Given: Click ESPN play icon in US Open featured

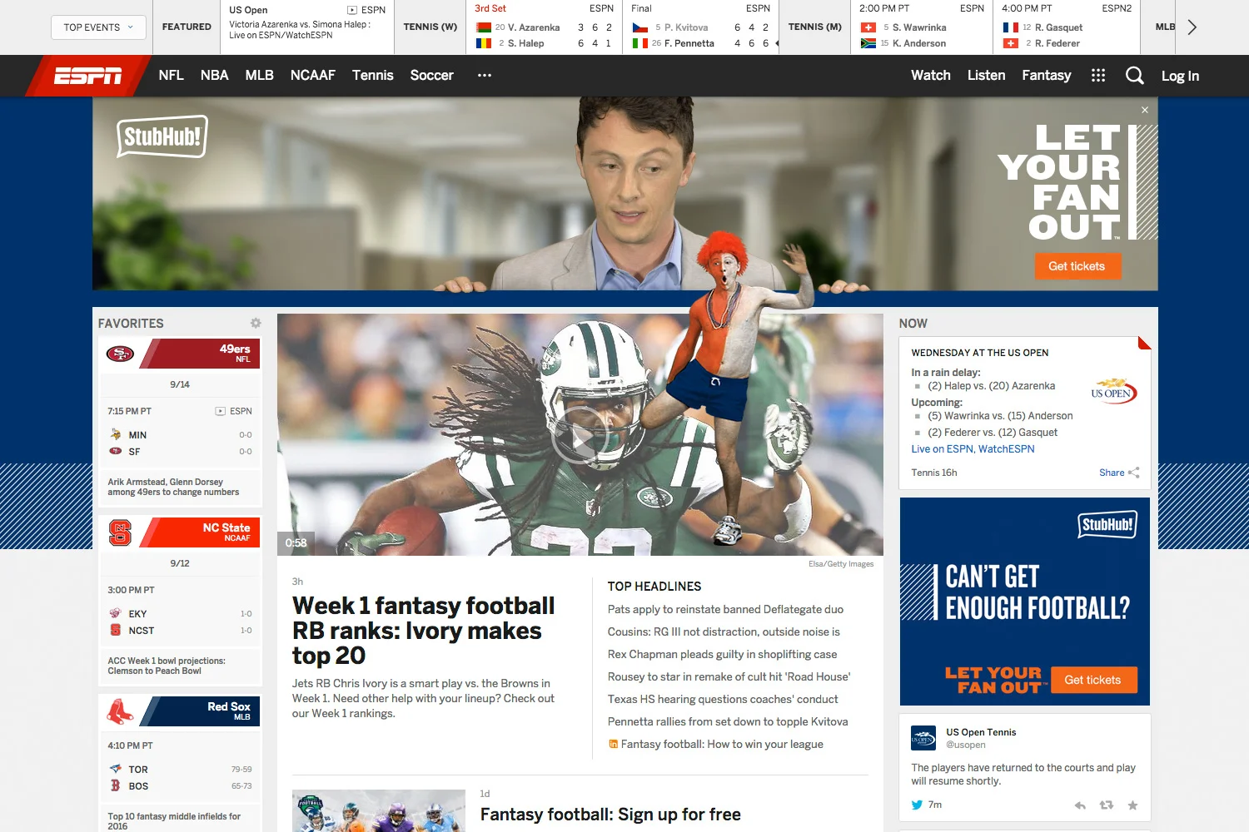Looking at the screenshot, I should tap(352, 10).
